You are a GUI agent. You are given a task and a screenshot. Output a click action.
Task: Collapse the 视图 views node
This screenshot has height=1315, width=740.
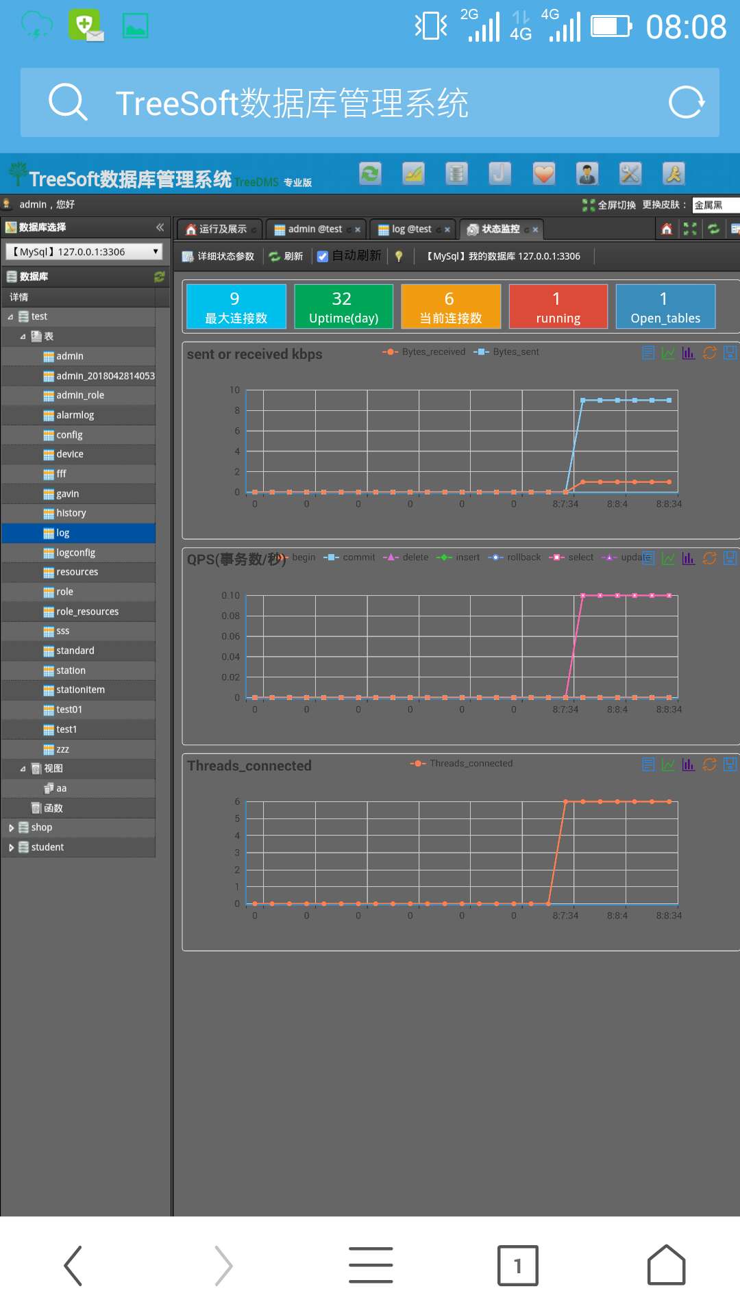[x=23, y=769]
